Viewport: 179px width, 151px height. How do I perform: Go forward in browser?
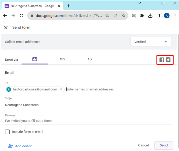(13, 16)
